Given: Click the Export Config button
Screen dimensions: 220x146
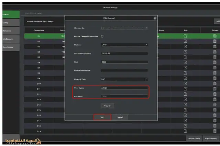Looking at the screenshot, I should tap(211, 138).
